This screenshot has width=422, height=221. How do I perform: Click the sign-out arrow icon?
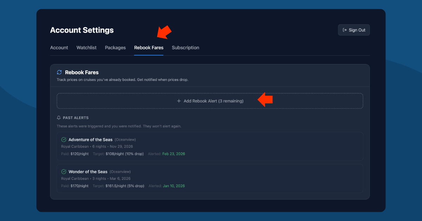coord(345,30)
